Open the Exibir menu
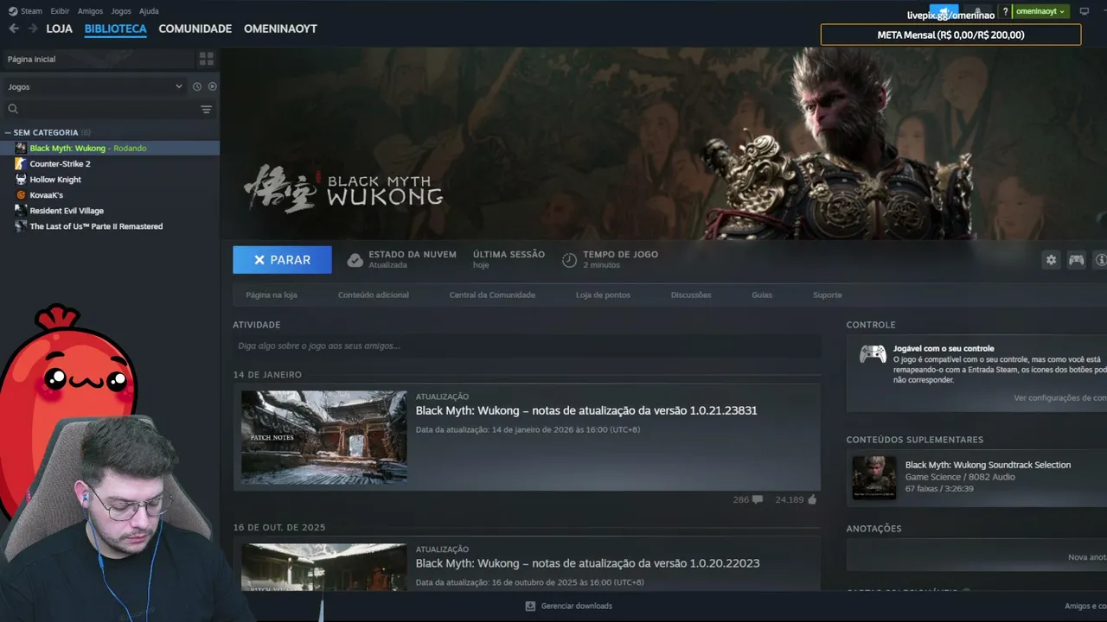The height and width of the screenshot is (622, 1107). click(x=60, y=11)
